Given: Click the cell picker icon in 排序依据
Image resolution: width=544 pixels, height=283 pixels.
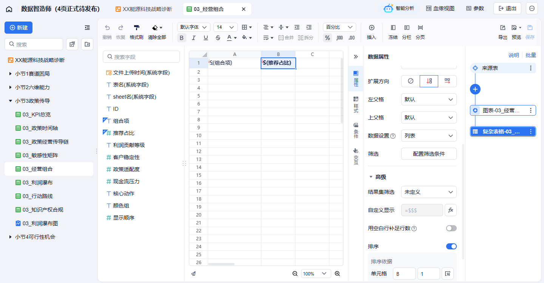Looking at the screenshot, I should tap(448, 274).
